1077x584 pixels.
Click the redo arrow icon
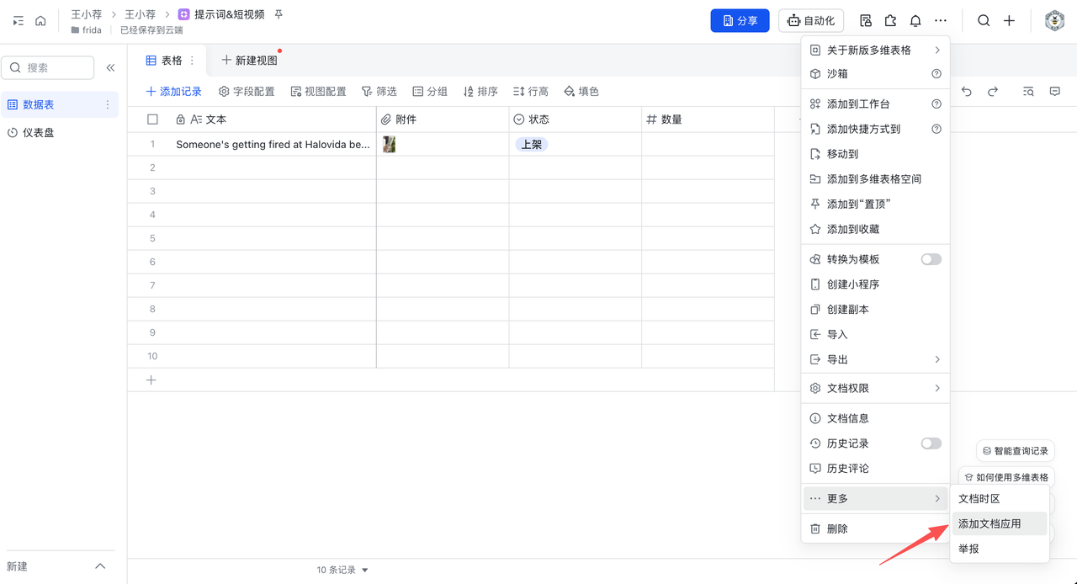pos(993,92)
